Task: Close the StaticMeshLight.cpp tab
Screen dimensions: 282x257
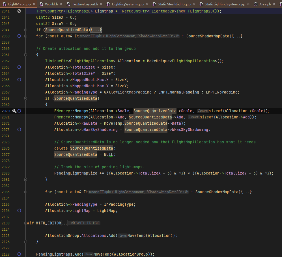Action: (193, 4)
